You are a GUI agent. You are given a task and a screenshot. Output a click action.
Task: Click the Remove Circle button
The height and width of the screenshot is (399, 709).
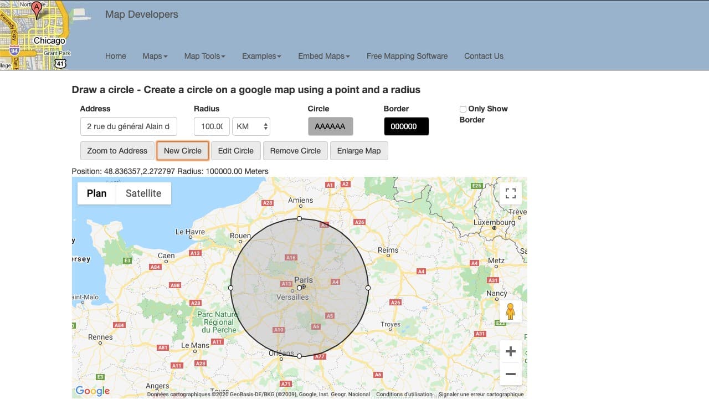[295, 151]
